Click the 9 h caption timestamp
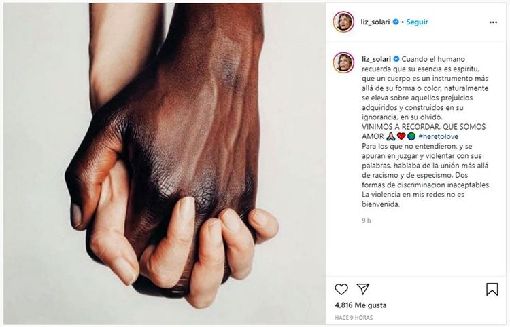The image size is (510, 327). coord(367,220)
